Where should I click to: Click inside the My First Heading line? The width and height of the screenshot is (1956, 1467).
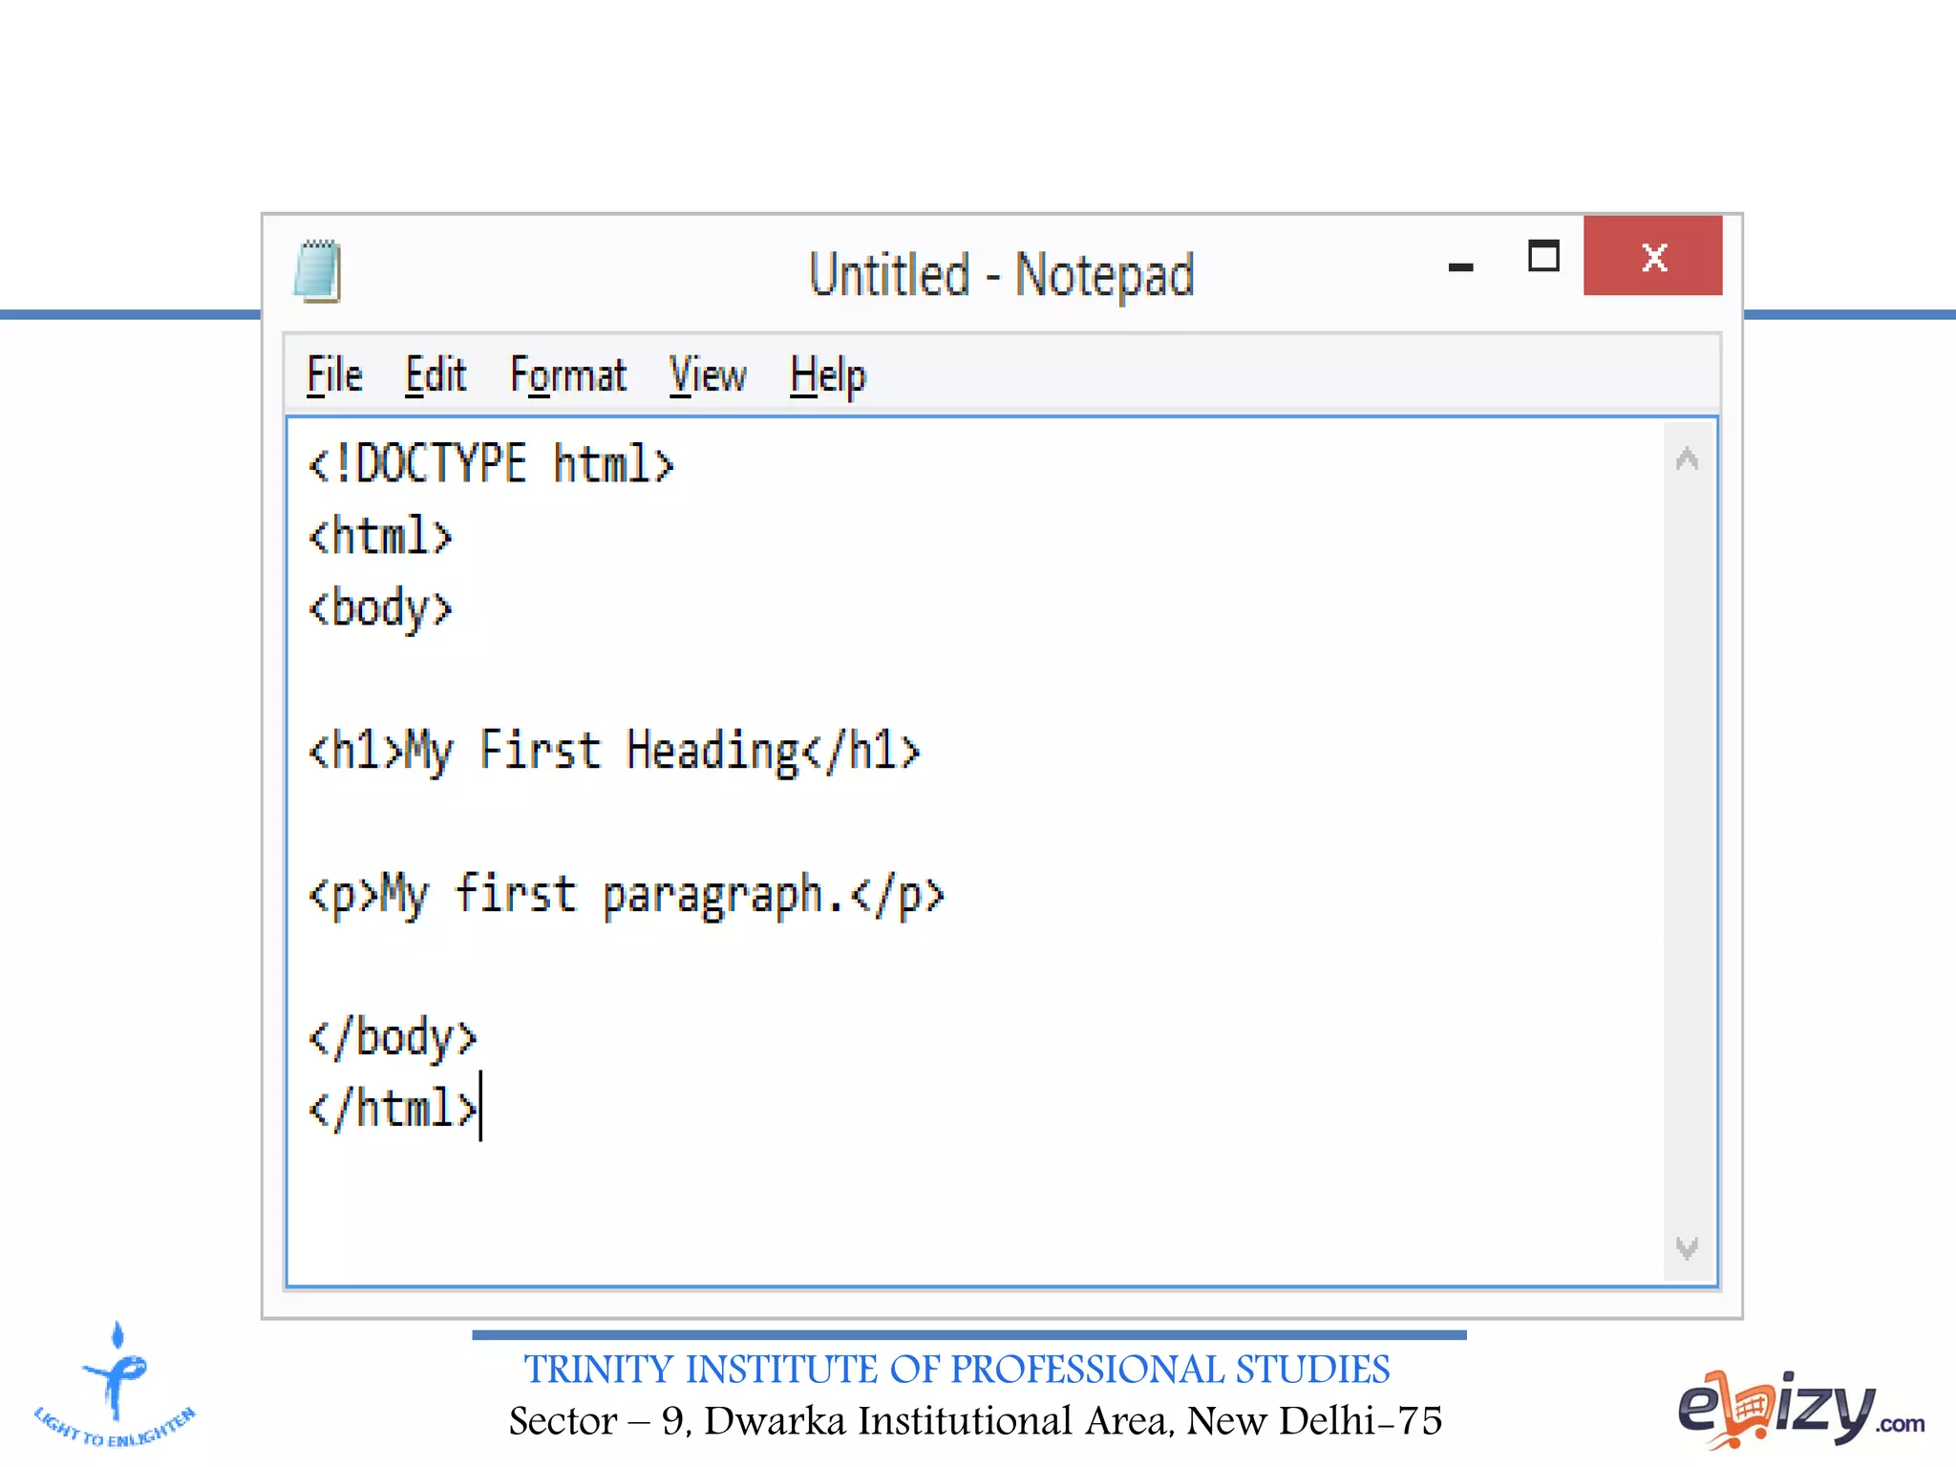coord(613,752)
